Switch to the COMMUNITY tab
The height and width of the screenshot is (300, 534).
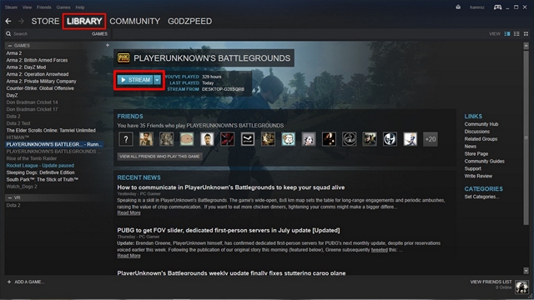click(135, 21)
